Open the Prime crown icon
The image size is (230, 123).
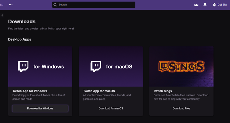(x=196, y=5)
